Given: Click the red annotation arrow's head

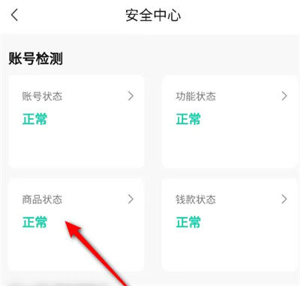Looking at the screenshot, I should click(73, 229).
